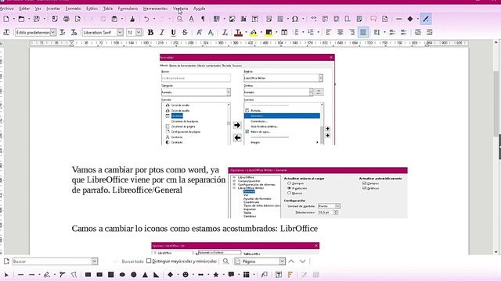Choose the callout speech bubble shape

tap(231, 275)
